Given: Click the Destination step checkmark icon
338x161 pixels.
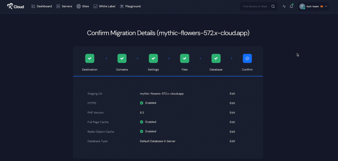Looking at the screenshot, I should point(90,58).
